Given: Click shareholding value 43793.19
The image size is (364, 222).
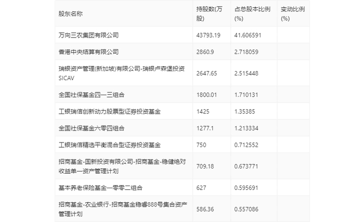Looking at the screenshot, I should click(208, 35).
